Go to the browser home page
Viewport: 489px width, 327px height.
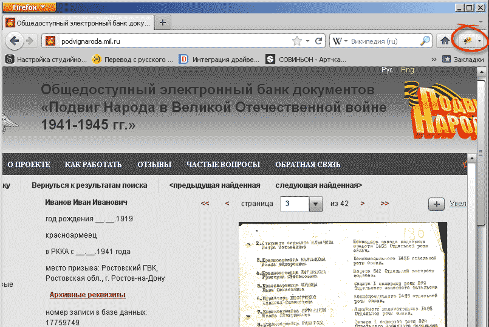[x=445, y=41]
